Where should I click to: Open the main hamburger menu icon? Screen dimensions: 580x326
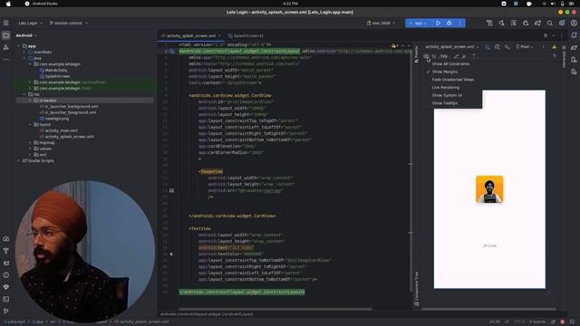6,23
